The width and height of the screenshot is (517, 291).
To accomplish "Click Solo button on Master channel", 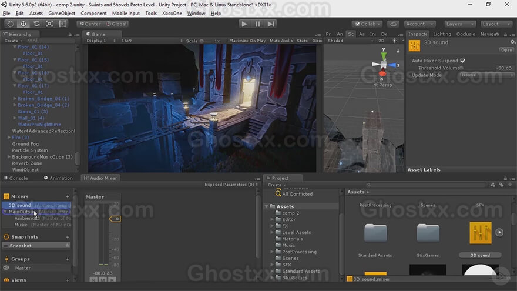I will (x=93, y=280).
